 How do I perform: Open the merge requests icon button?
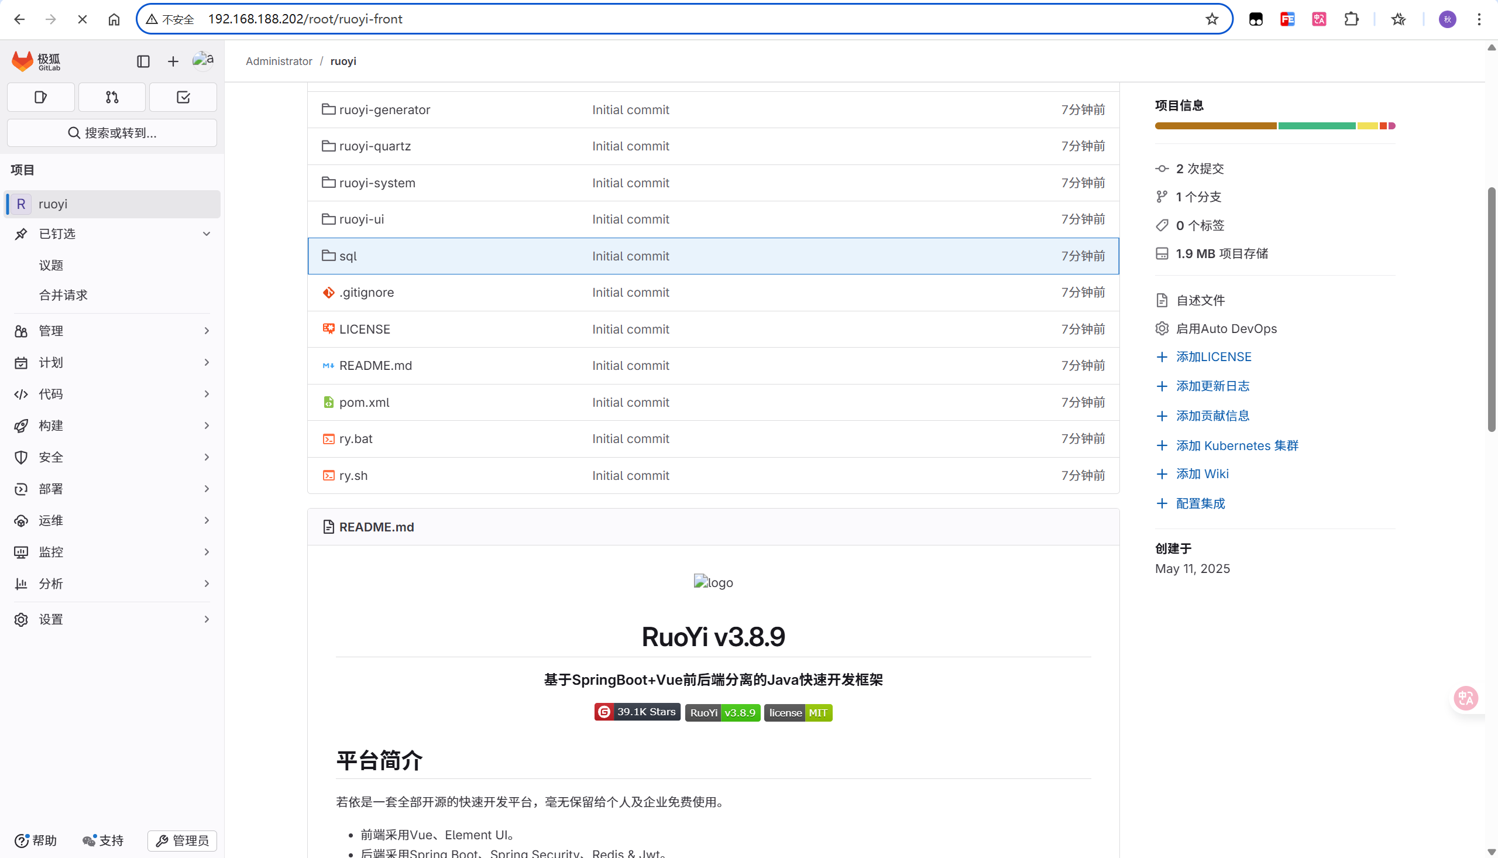(x=112, y=97)
